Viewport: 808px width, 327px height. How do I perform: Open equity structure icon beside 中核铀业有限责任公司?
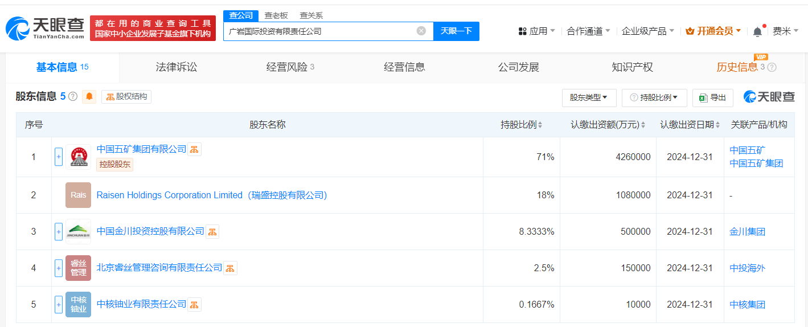click(194, 304)
